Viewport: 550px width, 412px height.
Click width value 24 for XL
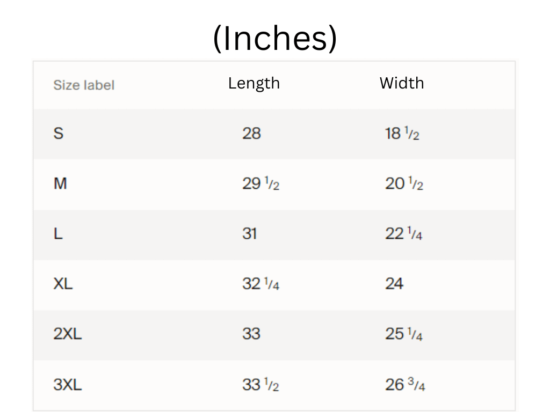[394, 284]
